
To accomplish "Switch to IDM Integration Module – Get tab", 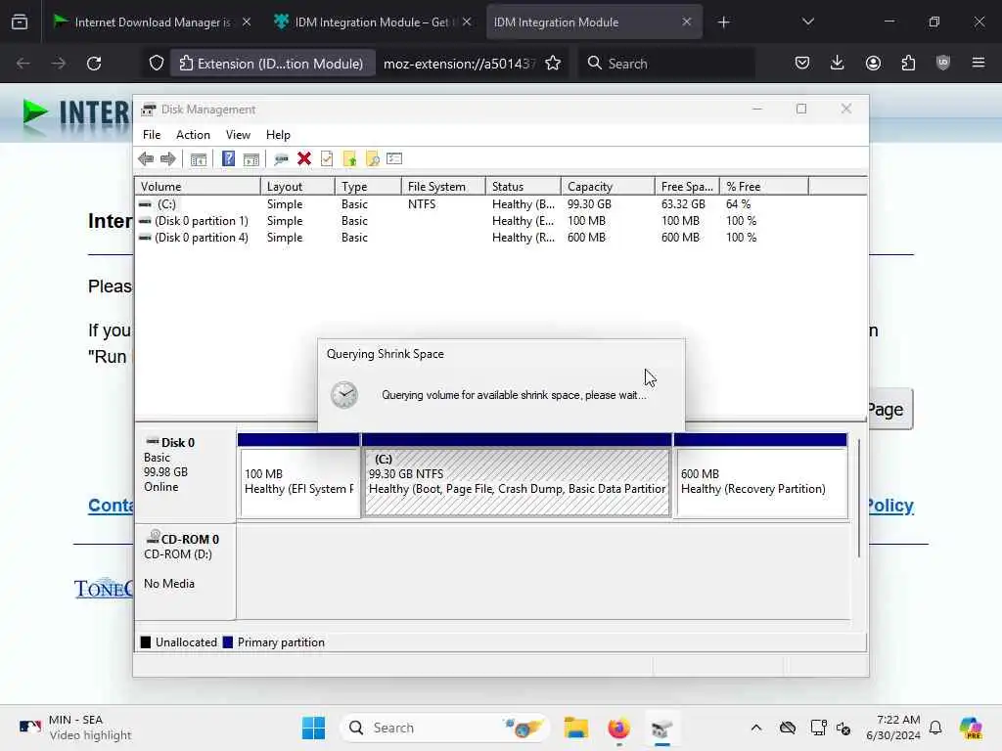I will 372,22.
